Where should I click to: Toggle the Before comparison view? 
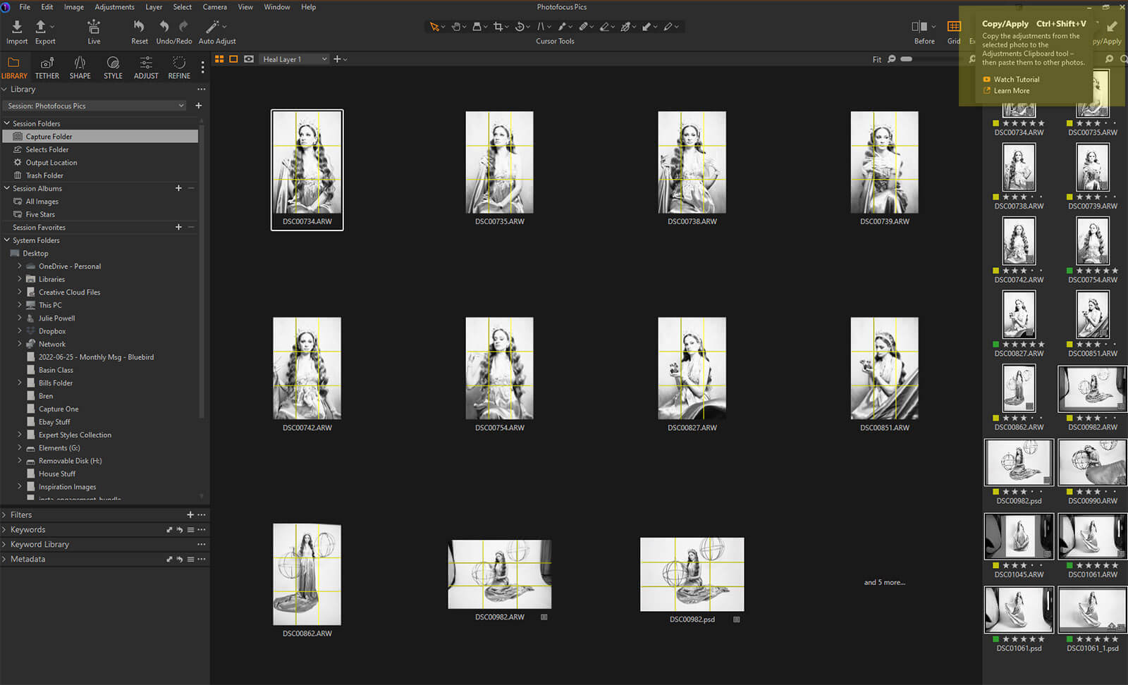(x=919, y=27)
